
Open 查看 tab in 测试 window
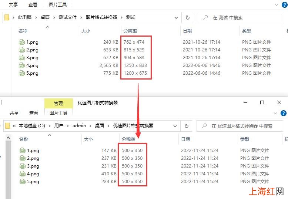point(33,4)
